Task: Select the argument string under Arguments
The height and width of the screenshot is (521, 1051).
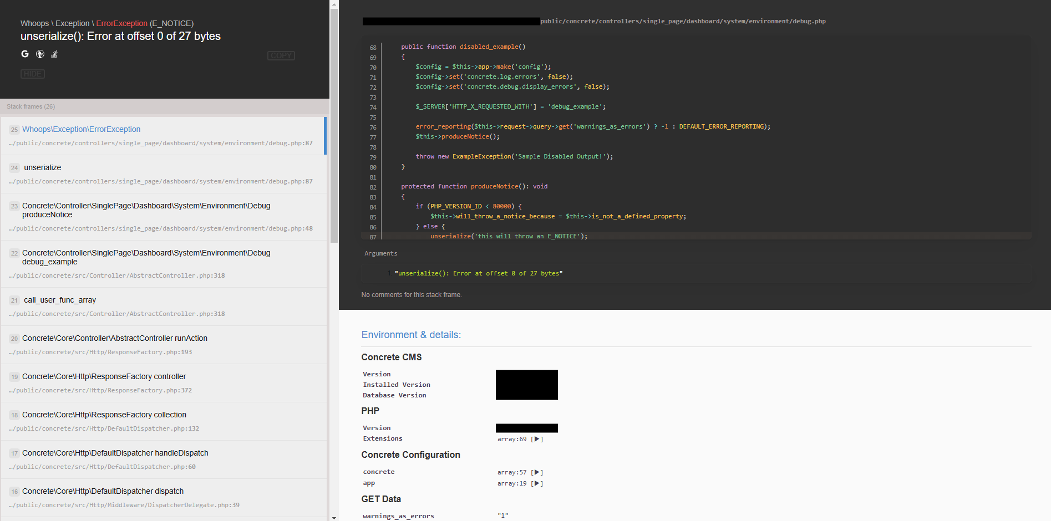Action: tap(479, 273)
